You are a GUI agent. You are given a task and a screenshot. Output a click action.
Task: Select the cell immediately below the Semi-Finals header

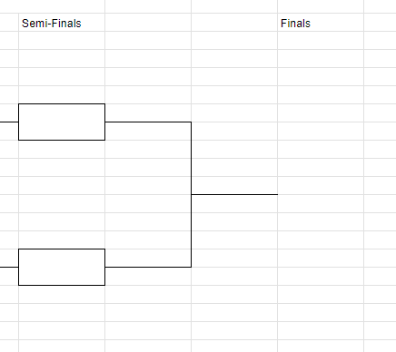[x=62, y=40]
